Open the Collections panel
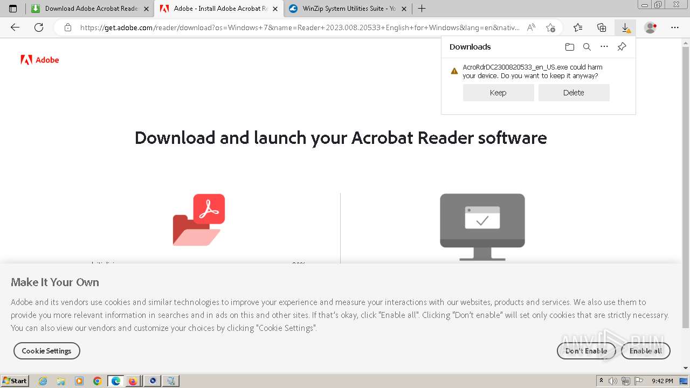This screenshot has width=690, height=388. pyautogui.click(x=602, y=27)
